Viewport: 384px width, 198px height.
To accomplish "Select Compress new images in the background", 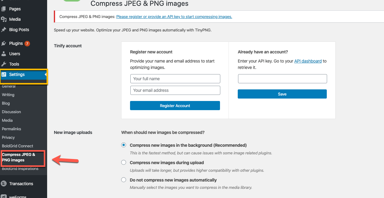I will tap(124, 145).
